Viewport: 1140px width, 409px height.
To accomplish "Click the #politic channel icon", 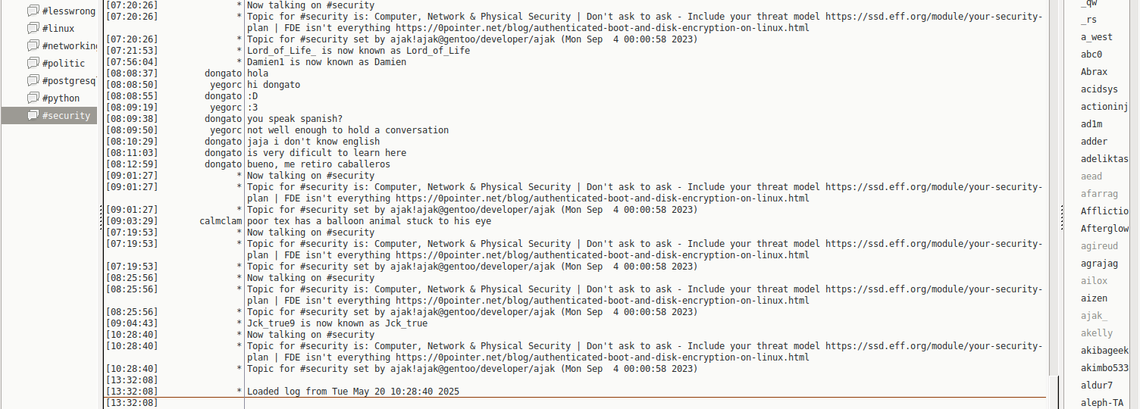I will (33, 64).
